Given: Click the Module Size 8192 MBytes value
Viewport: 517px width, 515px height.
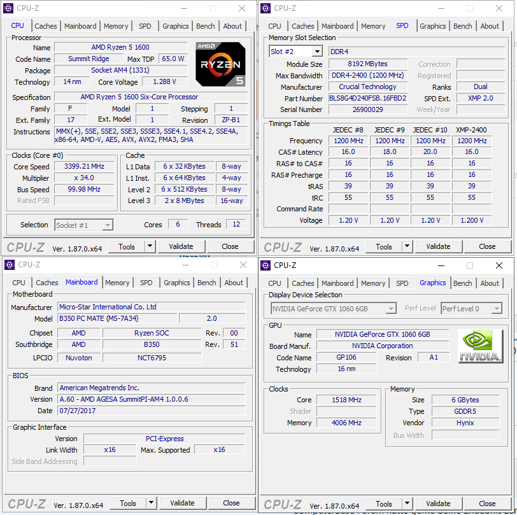Looking at the screenshot, I should click(368, 64).
